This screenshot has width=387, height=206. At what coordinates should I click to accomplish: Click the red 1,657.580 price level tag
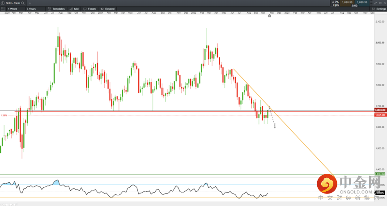coord(380,115)
